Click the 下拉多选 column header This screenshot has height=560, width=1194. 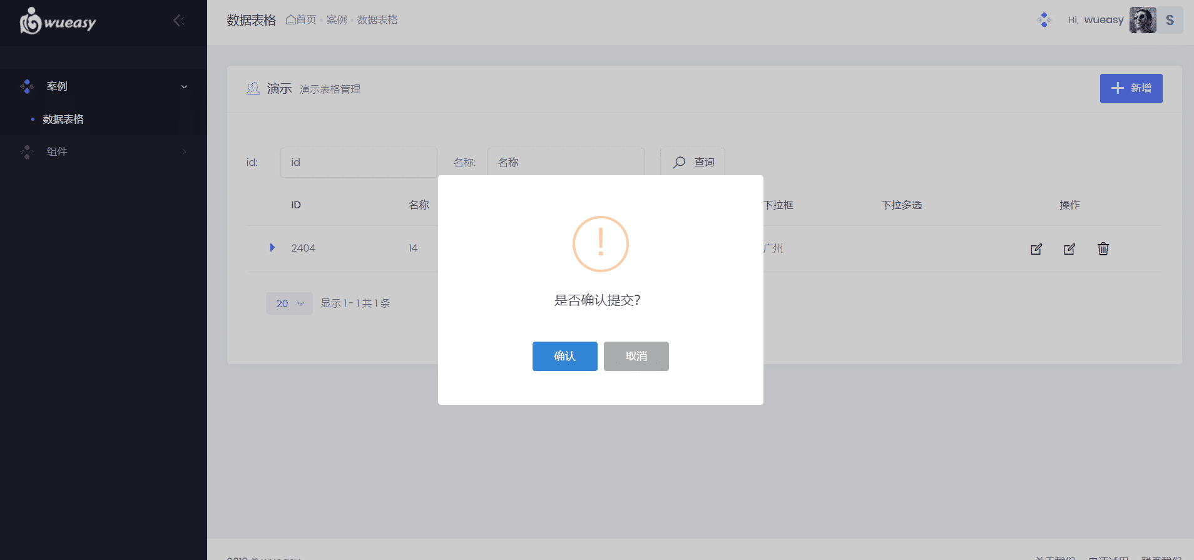[902, 205]
